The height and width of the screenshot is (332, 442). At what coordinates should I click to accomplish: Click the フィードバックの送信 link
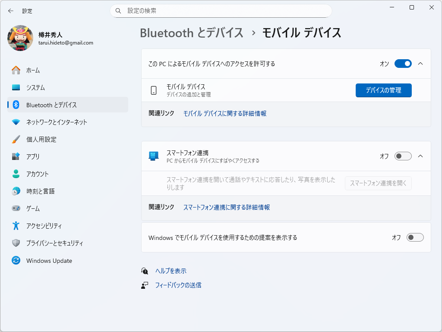point(179,285)
